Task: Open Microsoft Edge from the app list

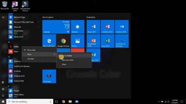Action: point(24,17)
